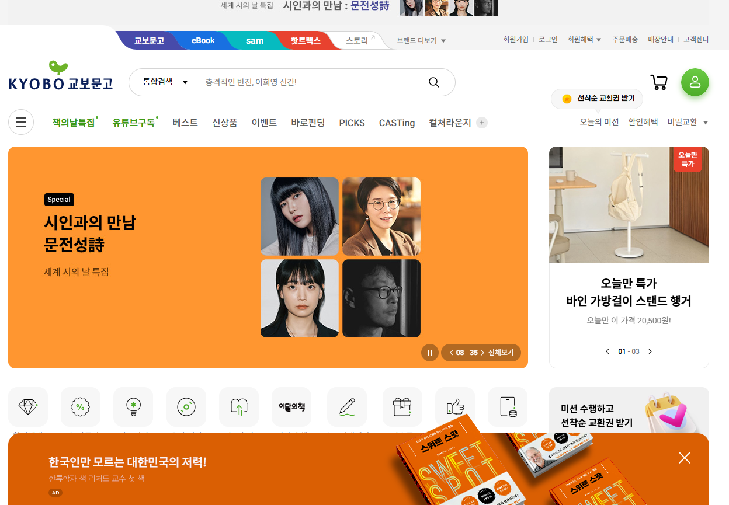Click the 시인과의 만남 문전성詩 banner headline
Image resolution: width=729 pixels, height=505 pixels.
90,234
